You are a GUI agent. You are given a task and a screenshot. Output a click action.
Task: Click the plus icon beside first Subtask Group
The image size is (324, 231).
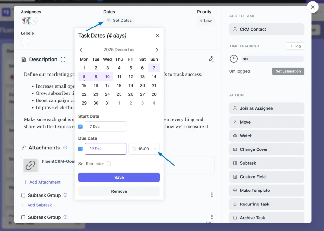tap(65, 195)
